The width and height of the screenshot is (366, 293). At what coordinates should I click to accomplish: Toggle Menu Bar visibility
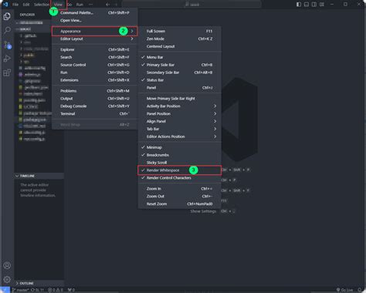click(x=179, y=57)
